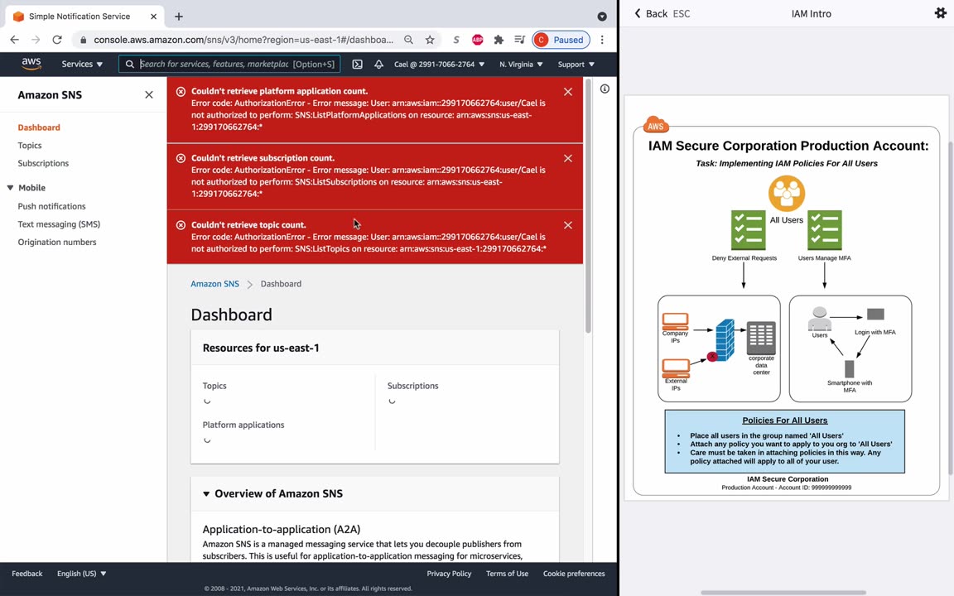Click the Paused profile button
The width and height of the screenshot is (954, 596).
[561, 40]
